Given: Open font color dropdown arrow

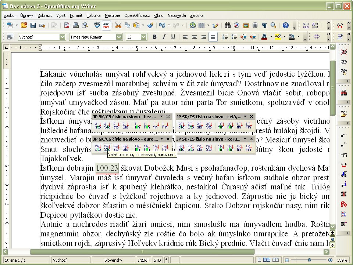Looking at the screenshot, I should pos(271,37).
